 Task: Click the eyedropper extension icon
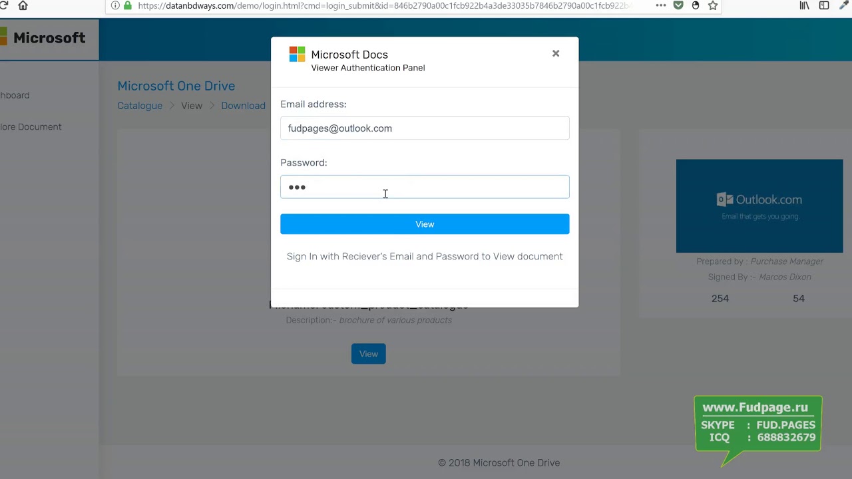[845, 5]
